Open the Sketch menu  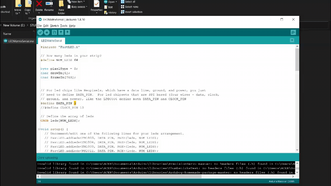54,26
